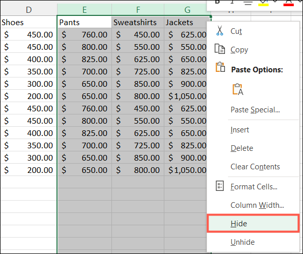This screenshot has height=254, width=303.
Task: Select first 760.00 cell under Pants
Action: (84, 34)
